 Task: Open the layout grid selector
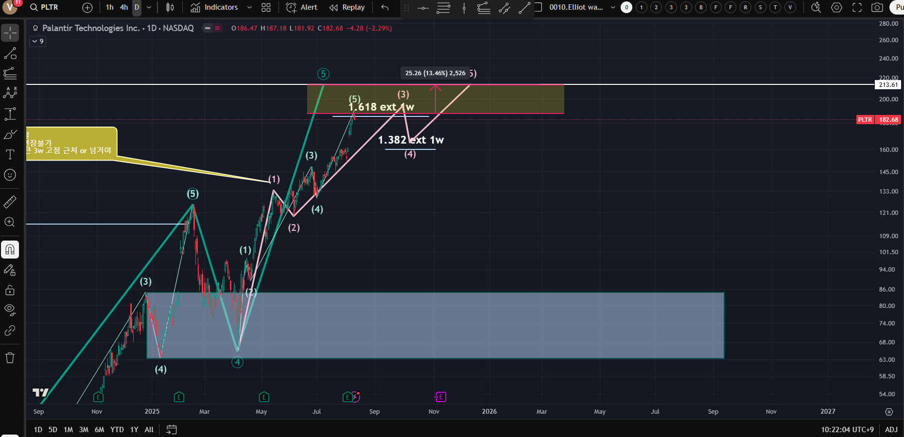pos(266,7)
